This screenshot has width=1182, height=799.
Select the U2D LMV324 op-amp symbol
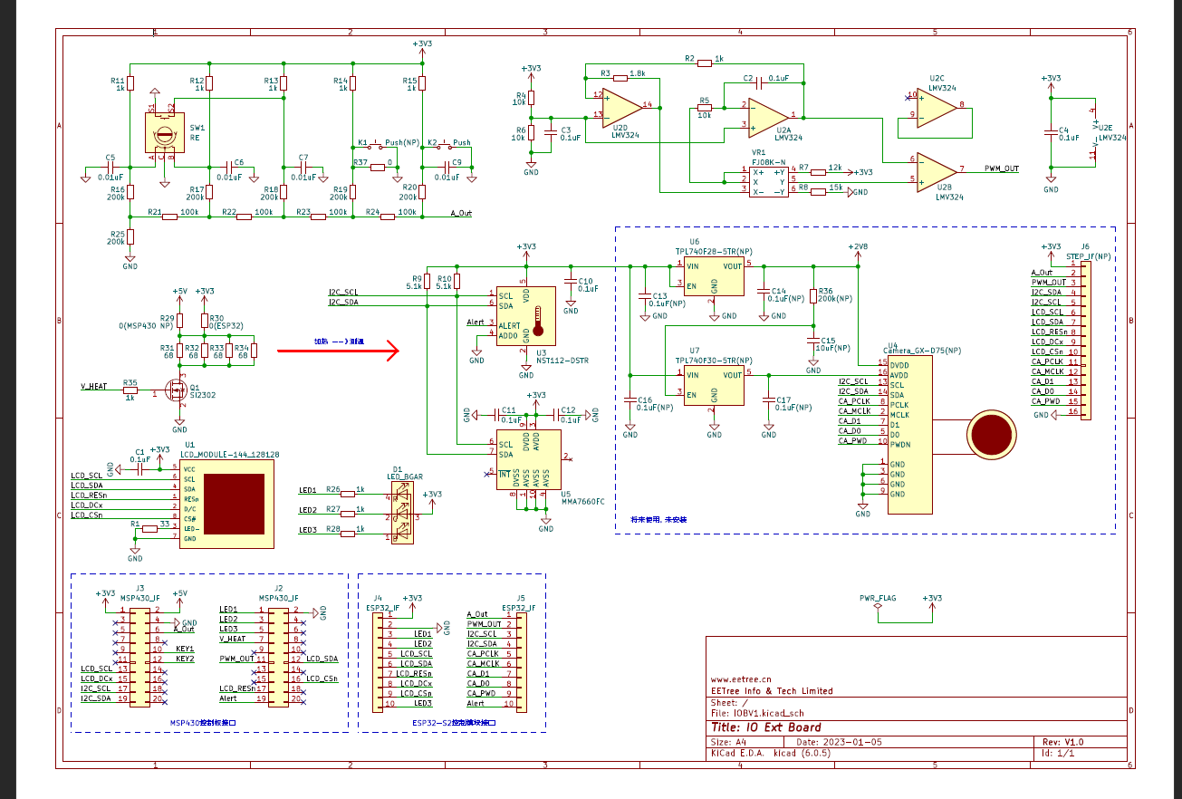[623, 106]
